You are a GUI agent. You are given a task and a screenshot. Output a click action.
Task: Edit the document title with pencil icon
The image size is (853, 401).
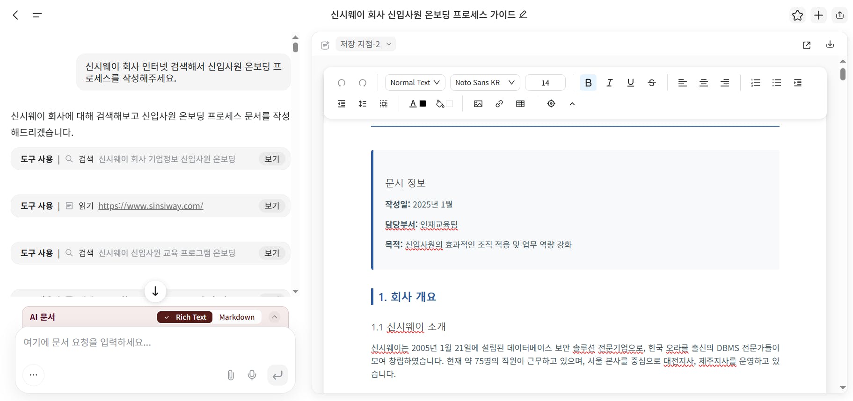[x=524, y=14]
